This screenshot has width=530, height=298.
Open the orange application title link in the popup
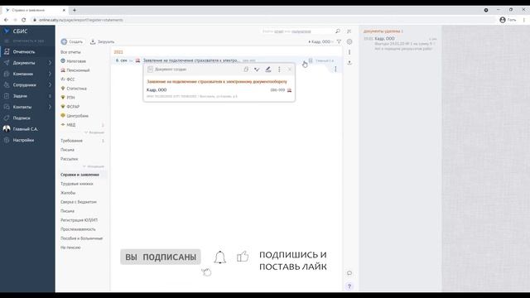(x=217, y=82)
